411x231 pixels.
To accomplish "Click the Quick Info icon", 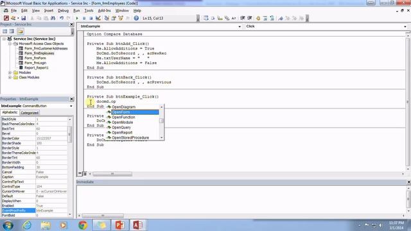I will (x=220, y=18).
